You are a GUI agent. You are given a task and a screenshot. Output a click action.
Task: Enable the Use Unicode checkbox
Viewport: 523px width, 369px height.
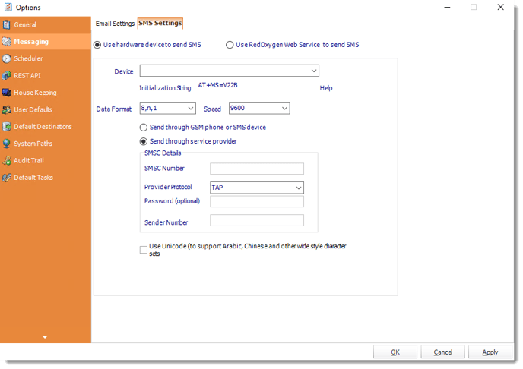144,250
